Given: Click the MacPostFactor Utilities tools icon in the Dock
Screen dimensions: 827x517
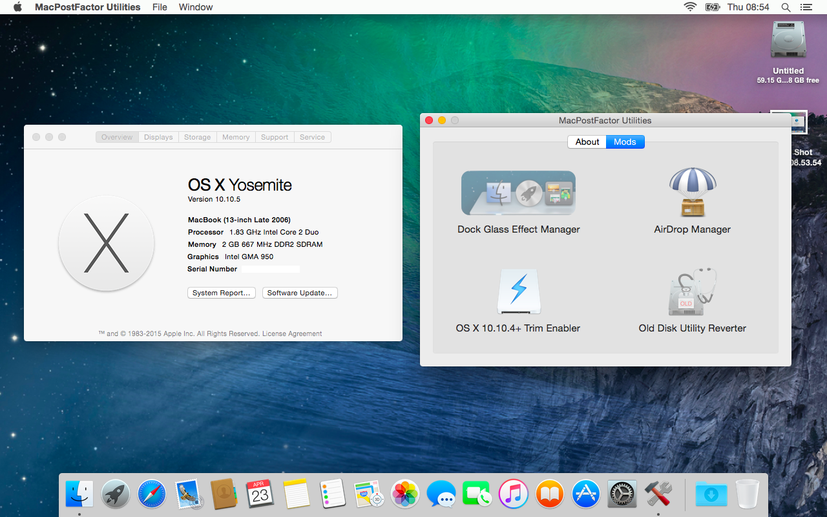Looking at the screenshot, I should (658, 494).
